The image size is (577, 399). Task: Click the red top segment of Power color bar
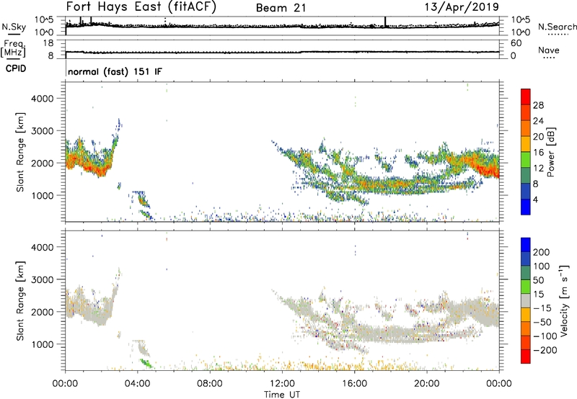(526, 97)
